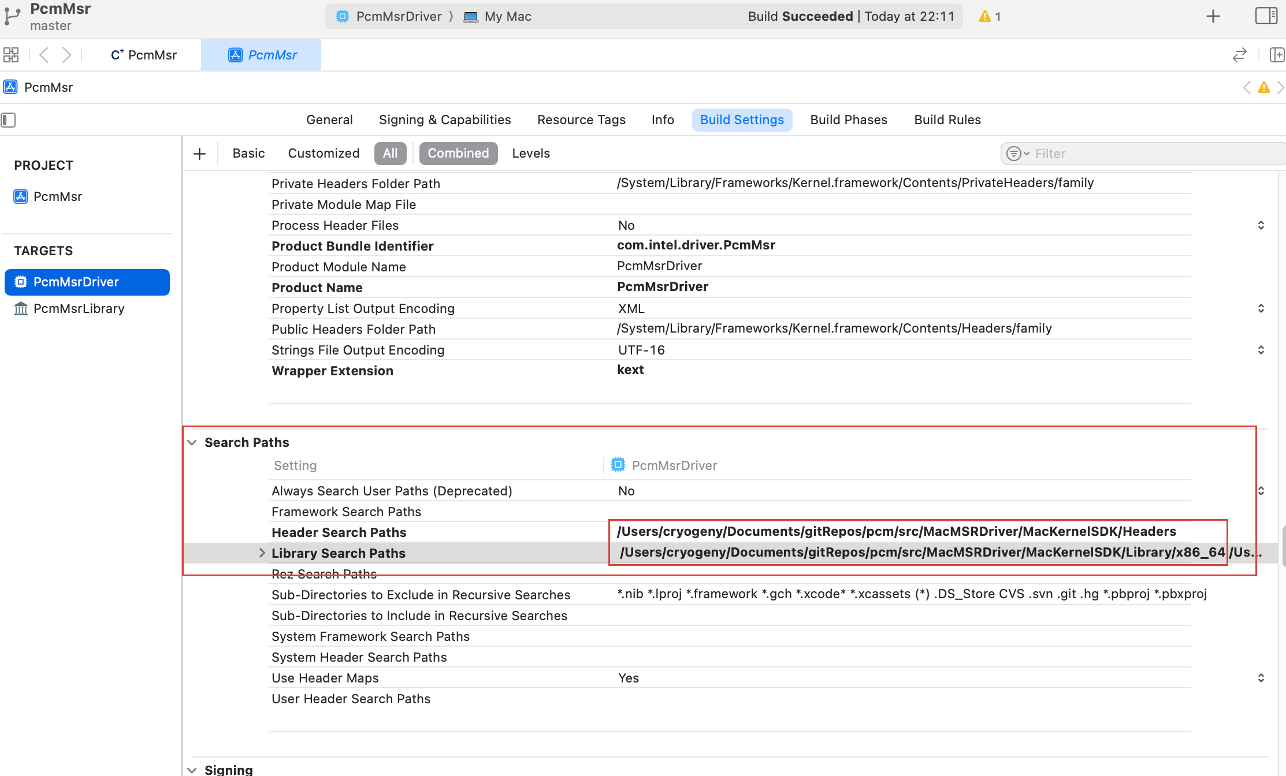Click the plus button in the title bar
Viewport: 1286px width, 776px height.
(1213, 16)
